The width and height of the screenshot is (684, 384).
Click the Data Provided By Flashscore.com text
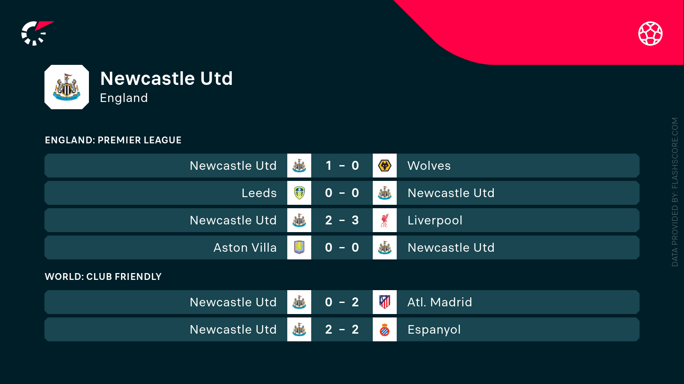pyautogui.click(x=675, y=192)
